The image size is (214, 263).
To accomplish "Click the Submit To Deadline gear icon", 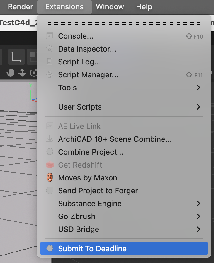I will coord(50,248).
